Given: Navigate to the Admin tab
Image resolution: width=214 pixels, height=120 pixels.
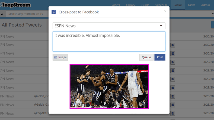Looking at the screenshot, I should coord(206,5).
